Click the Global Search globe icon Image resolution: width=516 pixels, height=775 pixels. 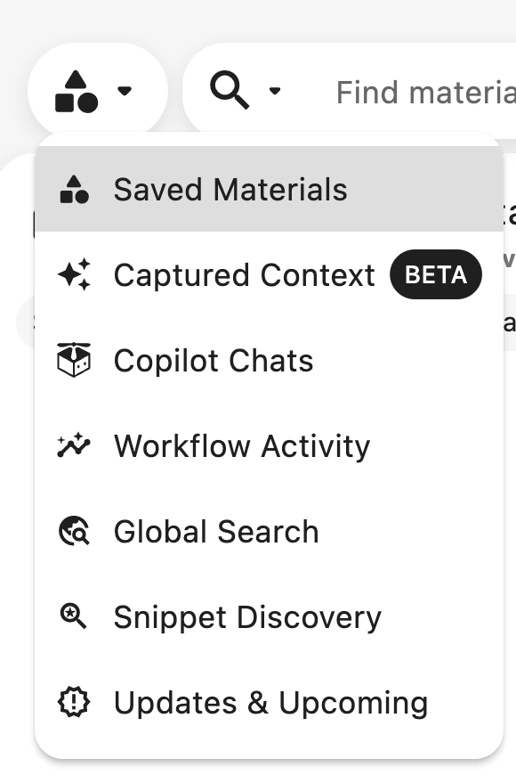(76, 531)
